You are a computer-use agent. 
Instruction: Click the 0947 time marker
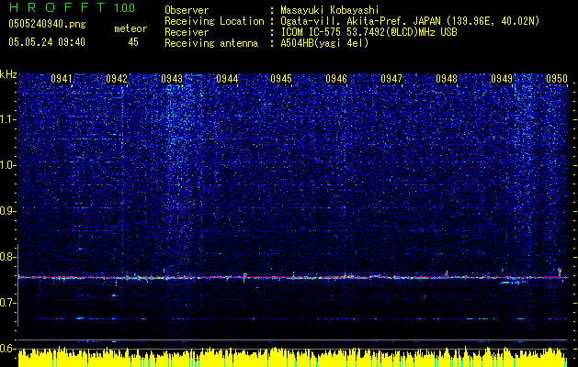tap(391, 79)
